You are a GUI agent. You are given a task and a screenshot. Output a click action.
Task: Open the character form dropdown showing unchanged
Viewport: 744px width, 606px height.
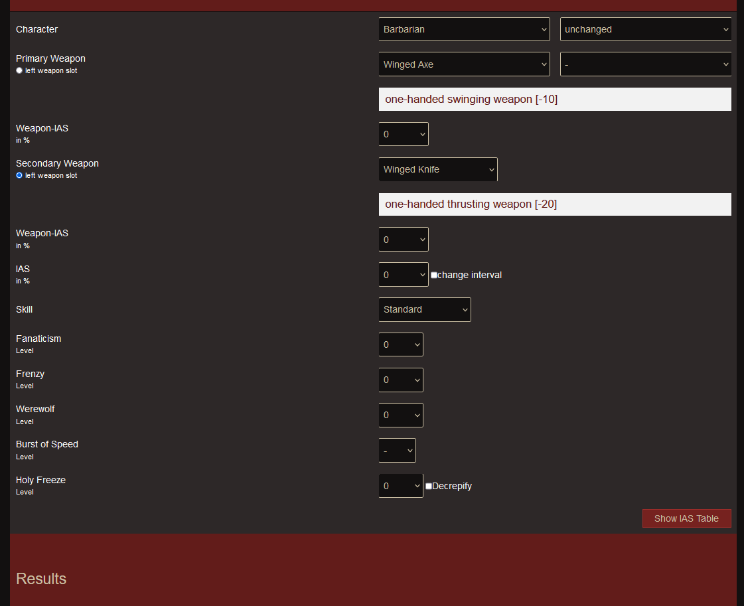pos(645,29)
